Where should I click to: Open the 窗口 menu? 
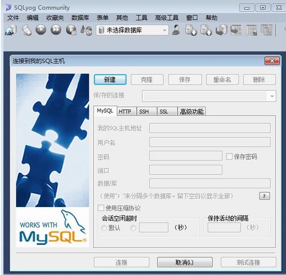(x=192, y=18)
